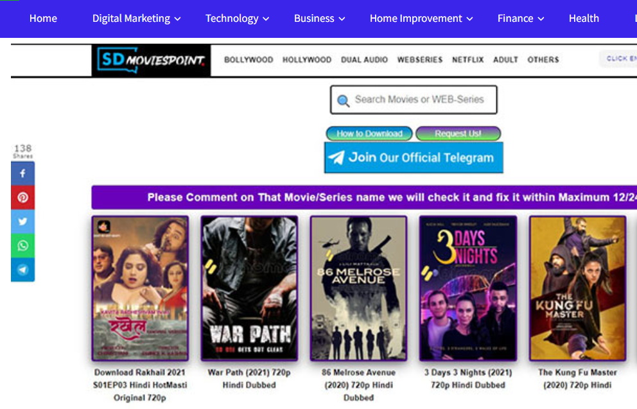
Task: Click the purple Please Comment notice banner
Action: tap(364, 197)
